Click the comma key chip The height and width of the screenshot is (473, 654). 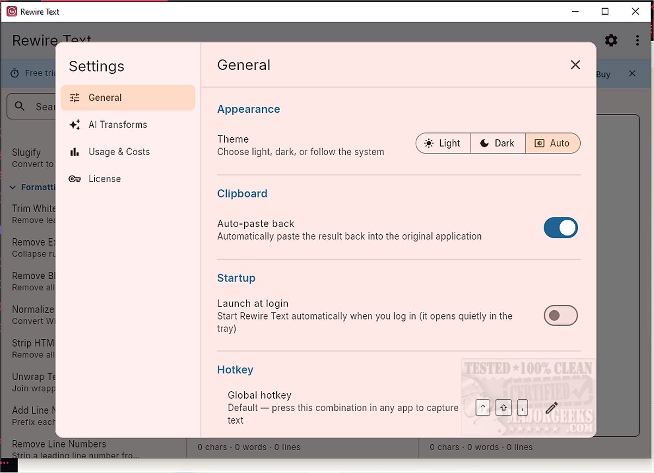(522, 408)
